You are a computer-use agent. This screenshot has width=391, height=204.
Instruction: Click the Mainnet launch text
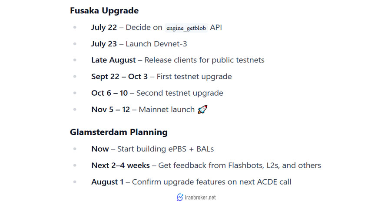166,110
